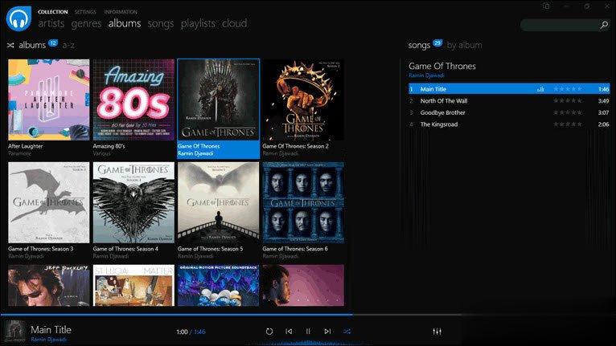616x346 pixels.
Task: Rate North Of The Wall with stars
Action: 568,101
